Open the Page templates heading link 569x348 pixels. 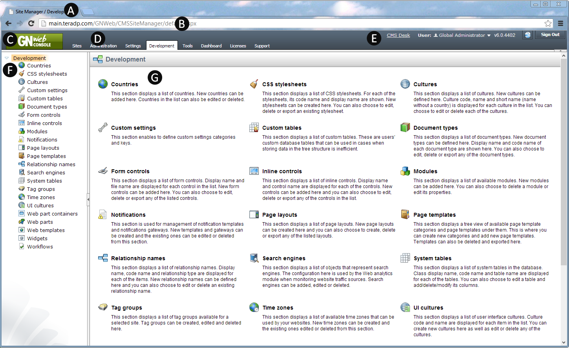435,215
